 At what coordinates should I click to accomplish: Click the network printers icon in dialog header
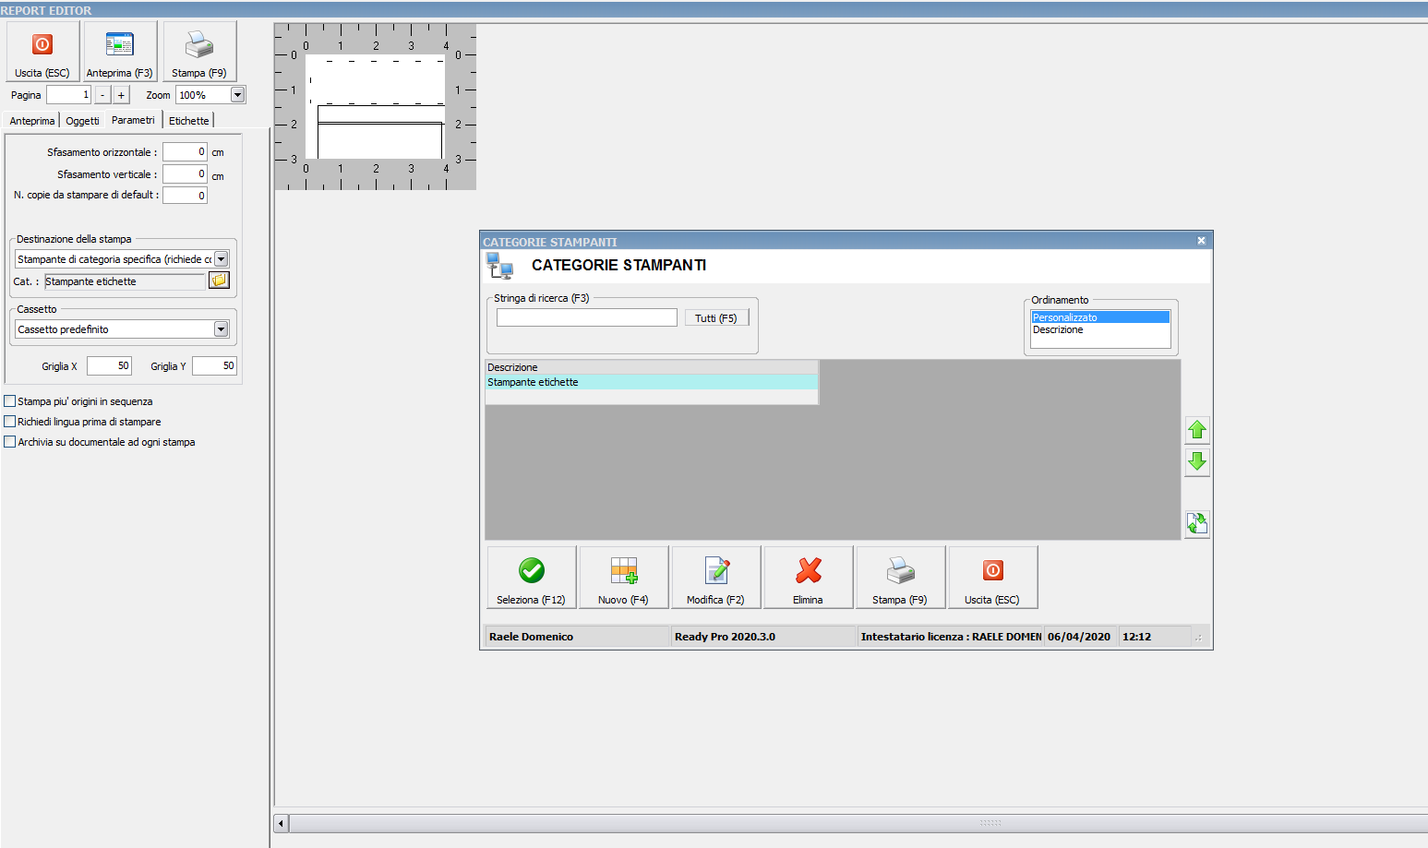tap(499, 266)
